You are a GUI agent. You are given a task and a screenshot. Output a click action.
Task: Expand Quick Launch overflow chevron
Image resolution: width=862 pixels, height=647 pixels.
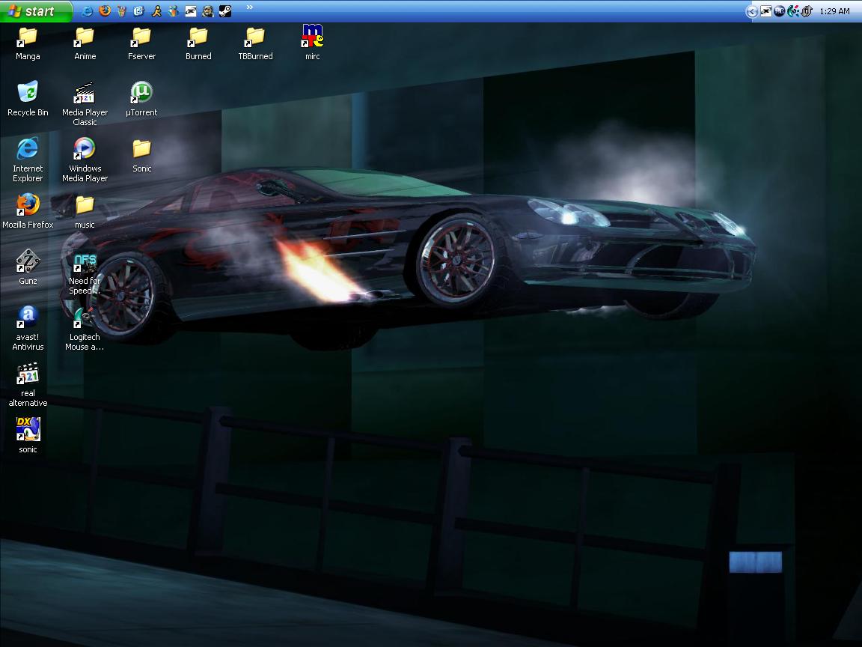[x=250, y=7]
